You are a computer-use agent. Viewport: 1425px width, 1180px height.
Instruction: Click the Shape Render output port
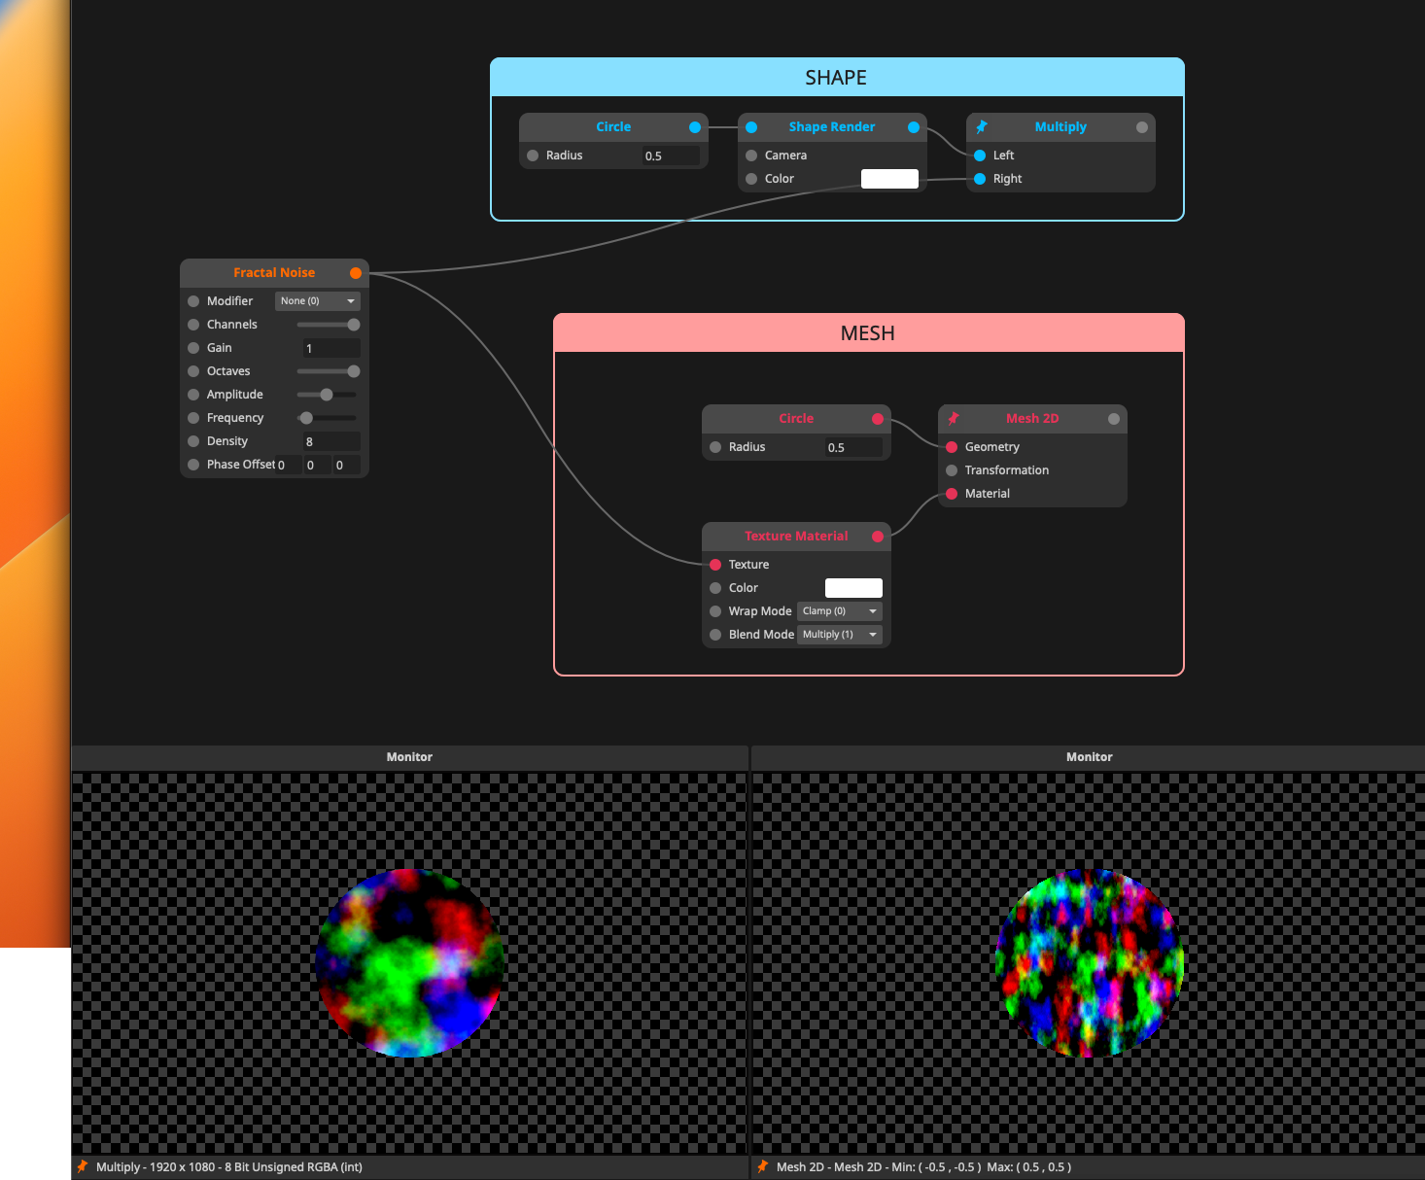coord(914,127)
